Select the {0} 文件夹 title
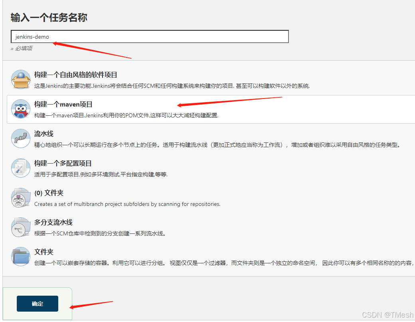The width and height of the screenshot is (415, 322). 49,193
